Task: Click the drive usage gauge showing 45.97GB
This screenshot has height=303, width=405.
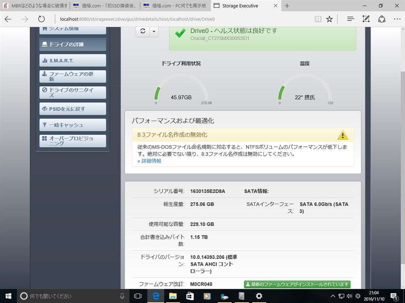Action: (181, 89)
